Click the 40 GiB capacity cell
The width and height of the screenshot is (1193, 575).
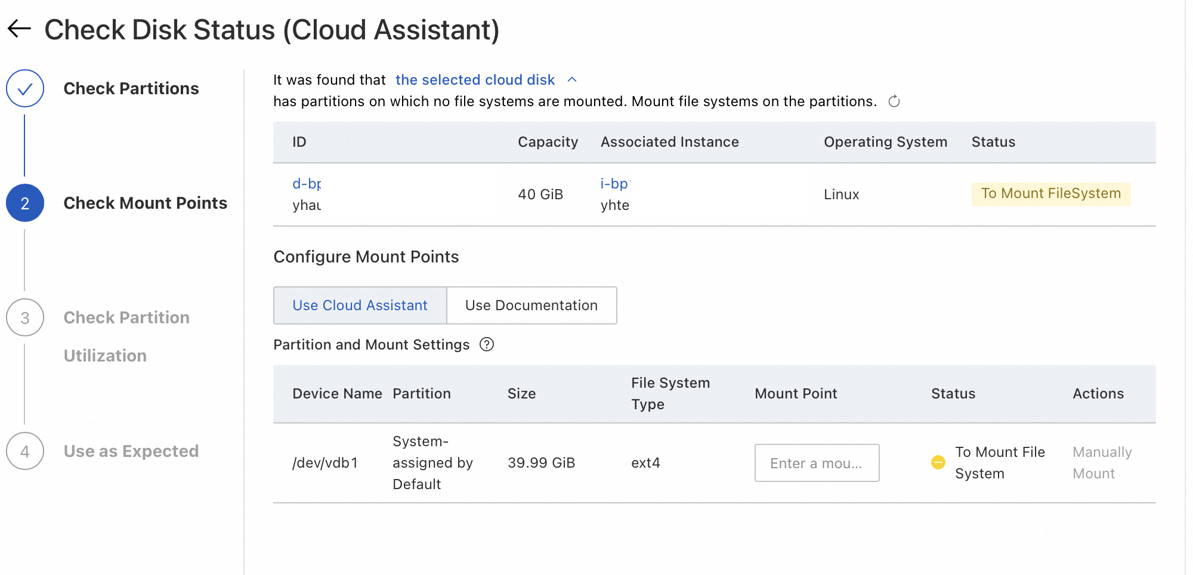tap(540, 194)
